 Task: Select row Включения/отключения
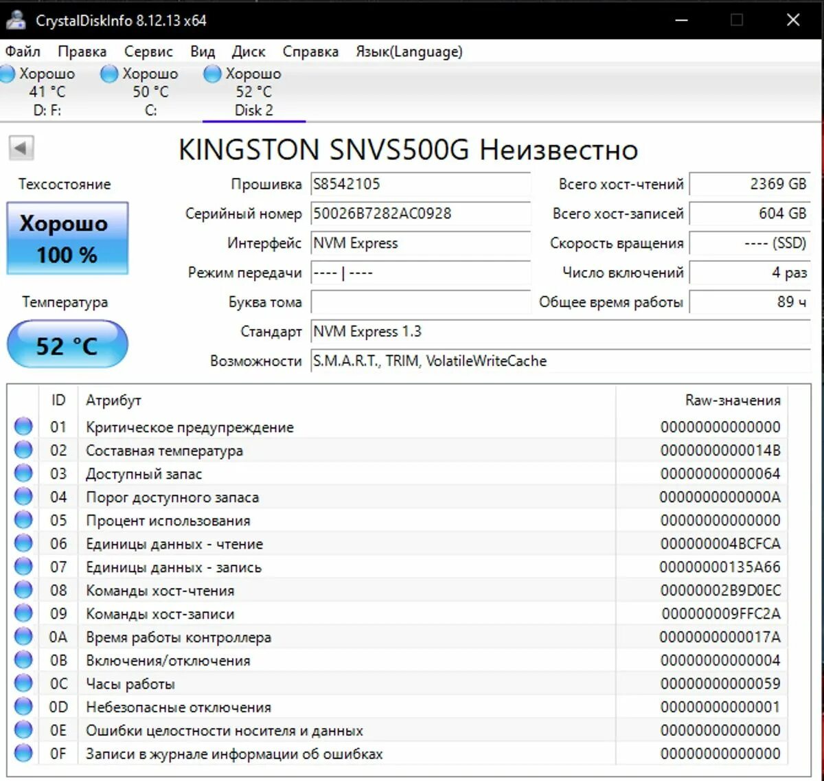[x=398, y=660]
